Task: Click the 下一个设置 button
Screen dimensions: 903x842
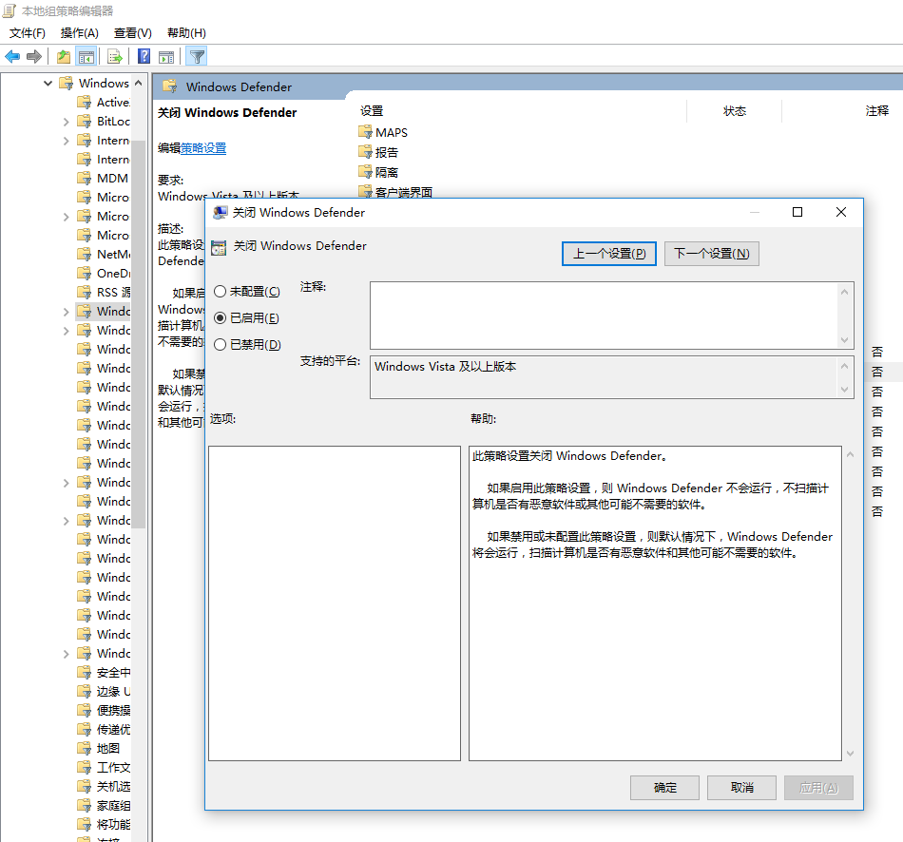Action: pyautogui.click(x=711, y=254)
